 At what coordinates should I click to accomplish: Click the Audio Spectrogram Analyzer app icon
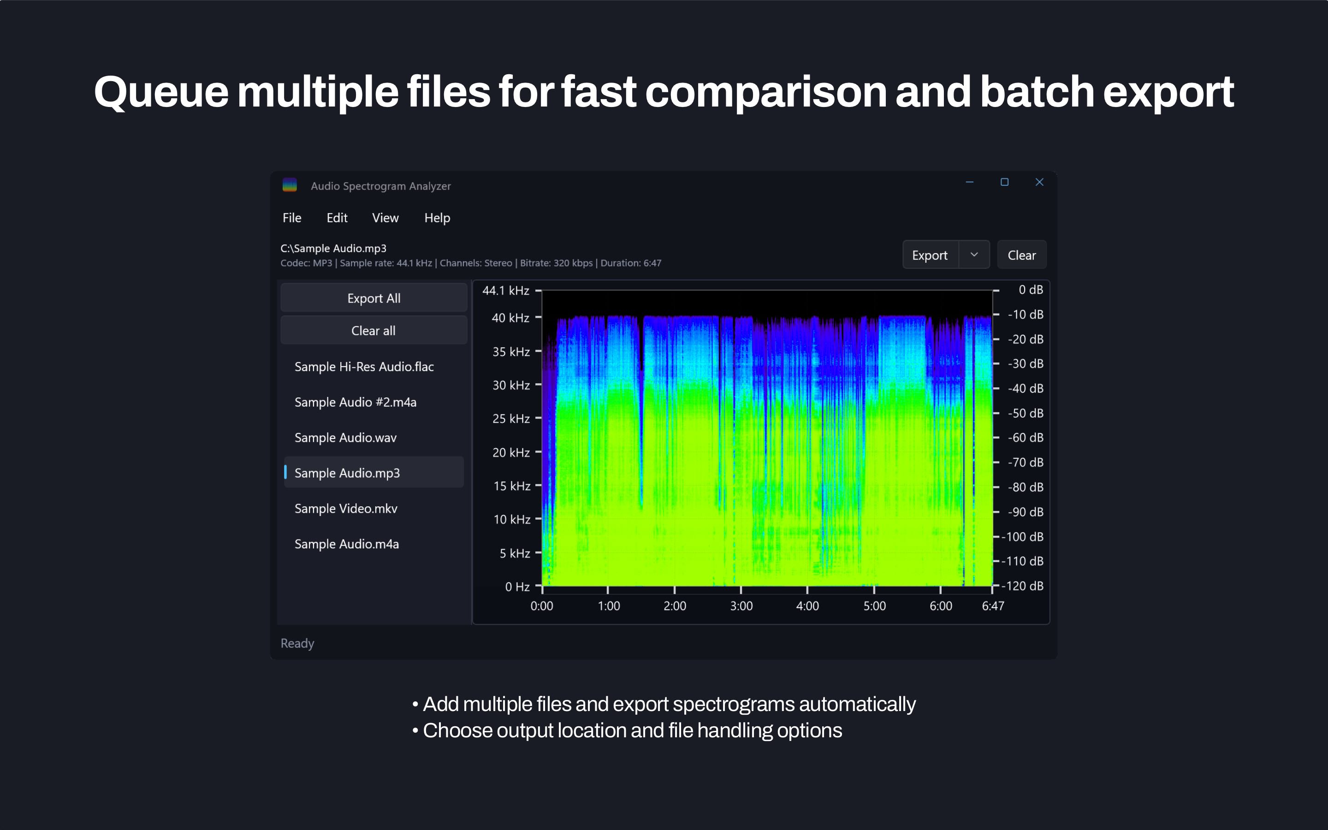(x=290, y=185)
